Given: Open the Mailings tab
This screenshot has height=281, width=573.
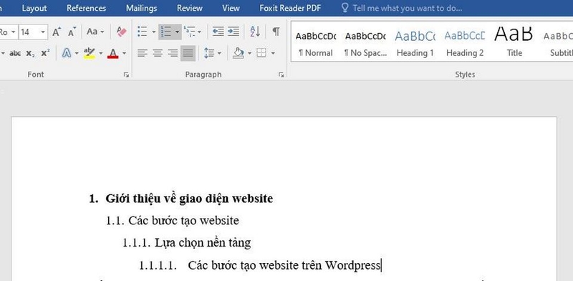Looking at the screenshot, I should [141, 8].
